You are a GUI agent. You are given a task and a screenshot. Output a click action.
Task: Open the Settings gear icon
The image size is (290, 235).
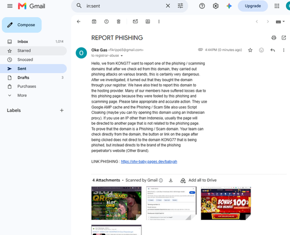[216, 6]
